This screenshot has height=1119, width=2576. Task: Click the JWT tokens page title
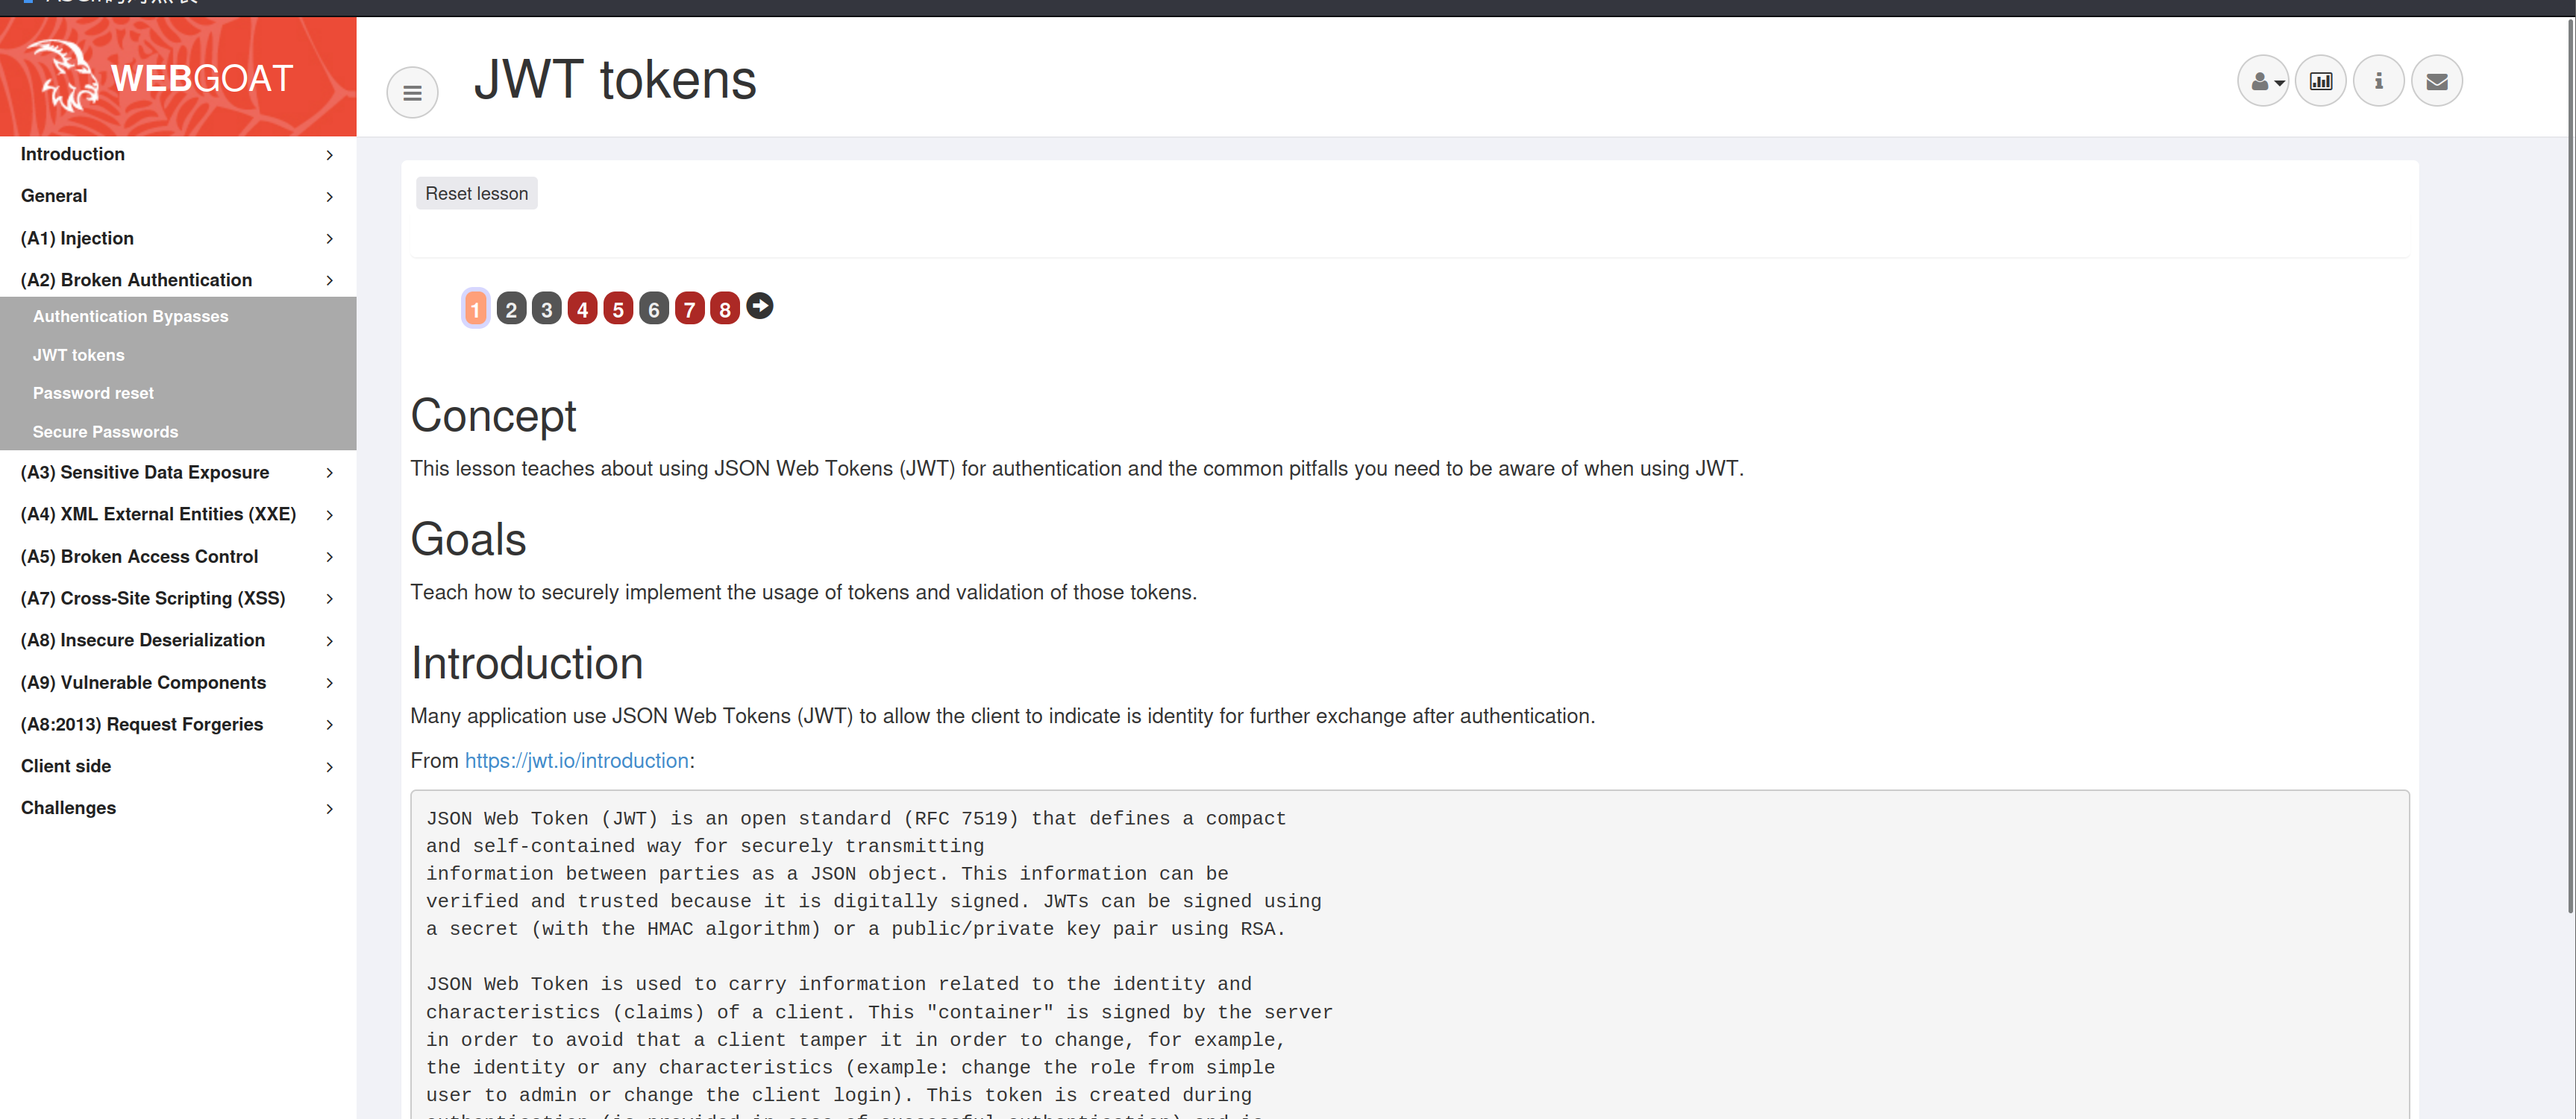pyautogui.click(x=615, y=80)
